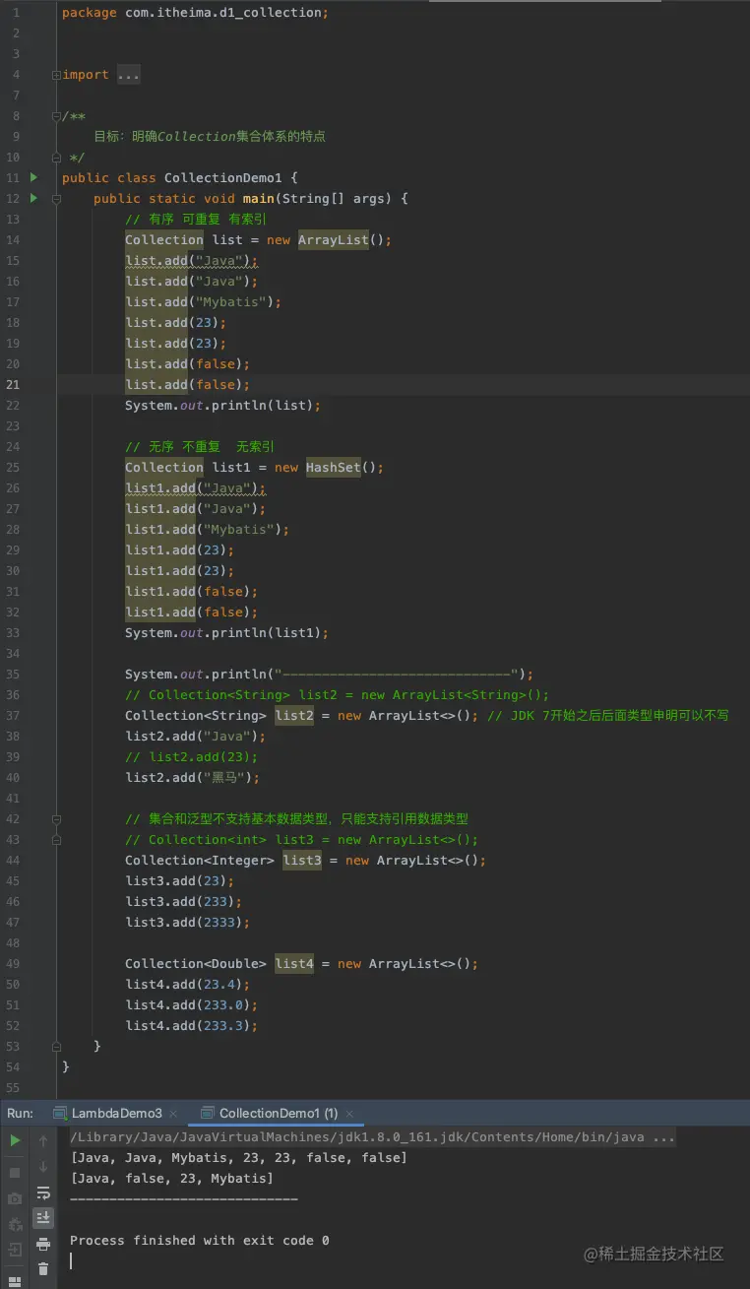Image resolution: width=750 pixels, height=1289 pixels.
Task: Click list2.add("黑马") on line 40
Action: click(192, 778)
